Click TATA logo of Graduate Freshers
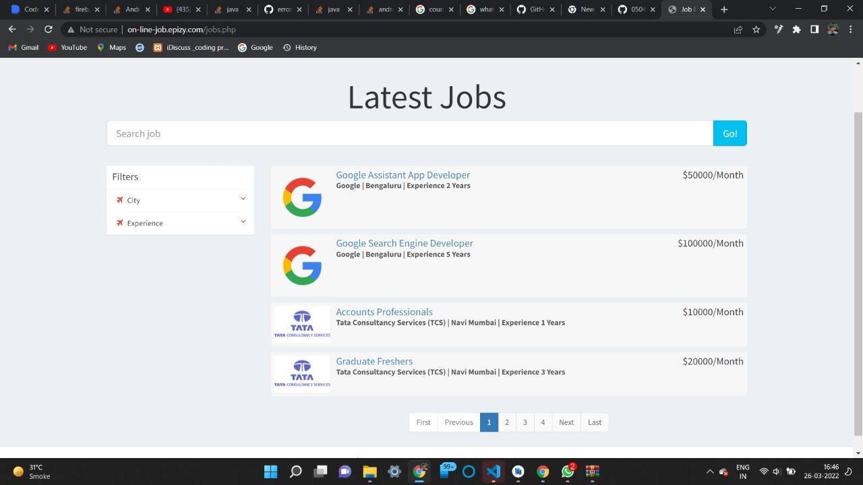Viewport: 863px width, 485px height. coord(302,374)
